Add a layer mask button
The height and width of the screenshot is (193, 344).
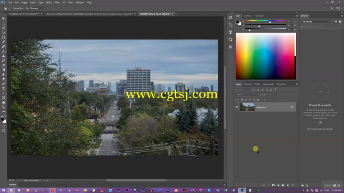coord(273,185)
